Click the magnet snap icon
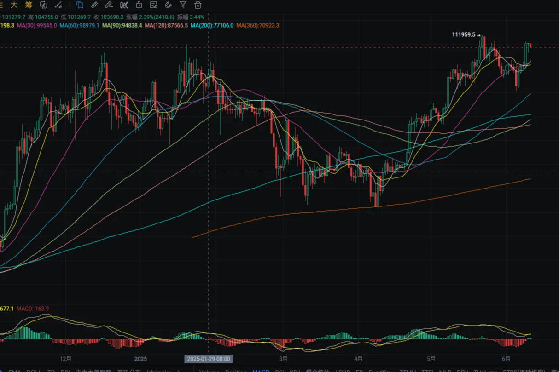Image resolution: width=559 pixels, height=372 pixels. tap(168, 5)
